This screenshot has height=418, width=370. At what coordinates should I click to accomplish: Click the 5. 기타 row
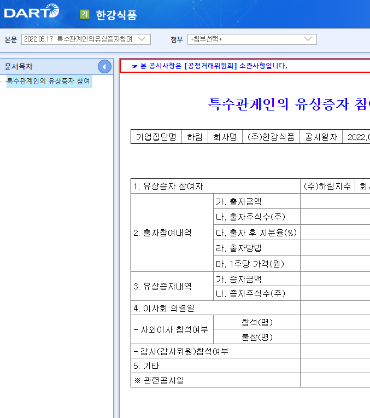click(x=215, y=365)
